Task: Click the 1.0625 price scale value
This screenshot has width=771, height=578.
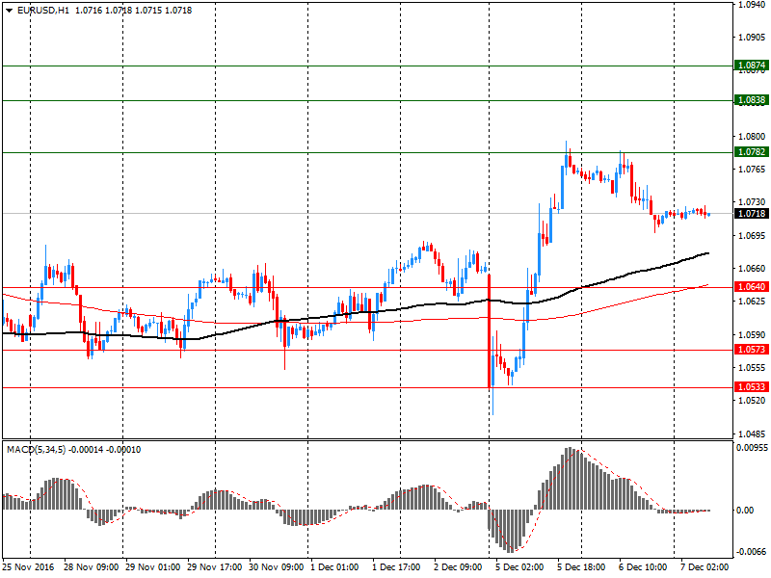Action: click(752, 302)
